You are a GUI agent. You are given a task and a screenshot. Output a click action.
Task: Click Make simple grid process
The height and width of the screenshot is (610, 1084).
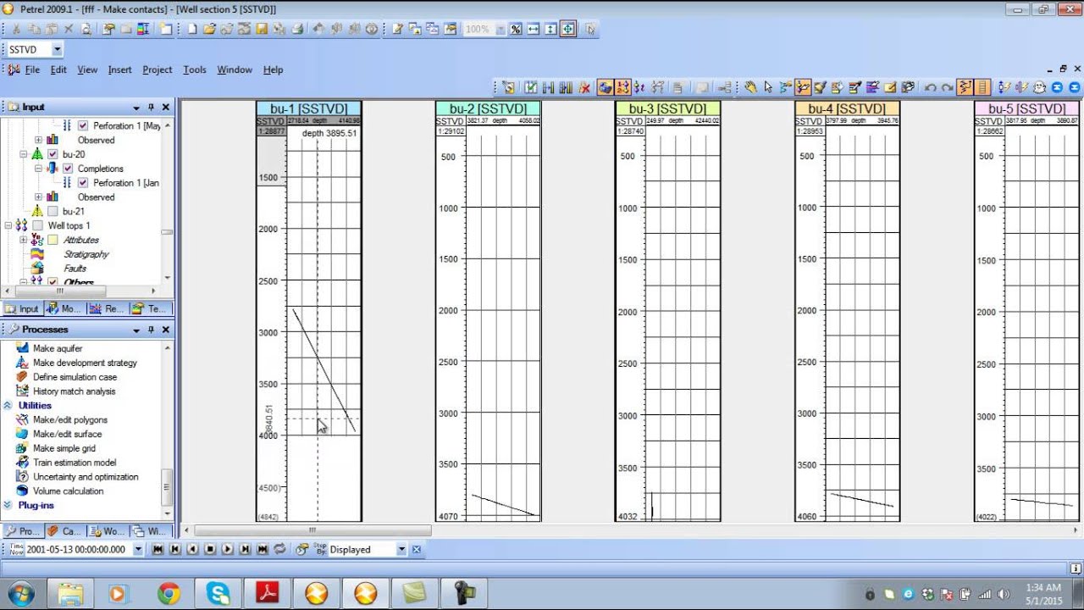tap(64, 448)
